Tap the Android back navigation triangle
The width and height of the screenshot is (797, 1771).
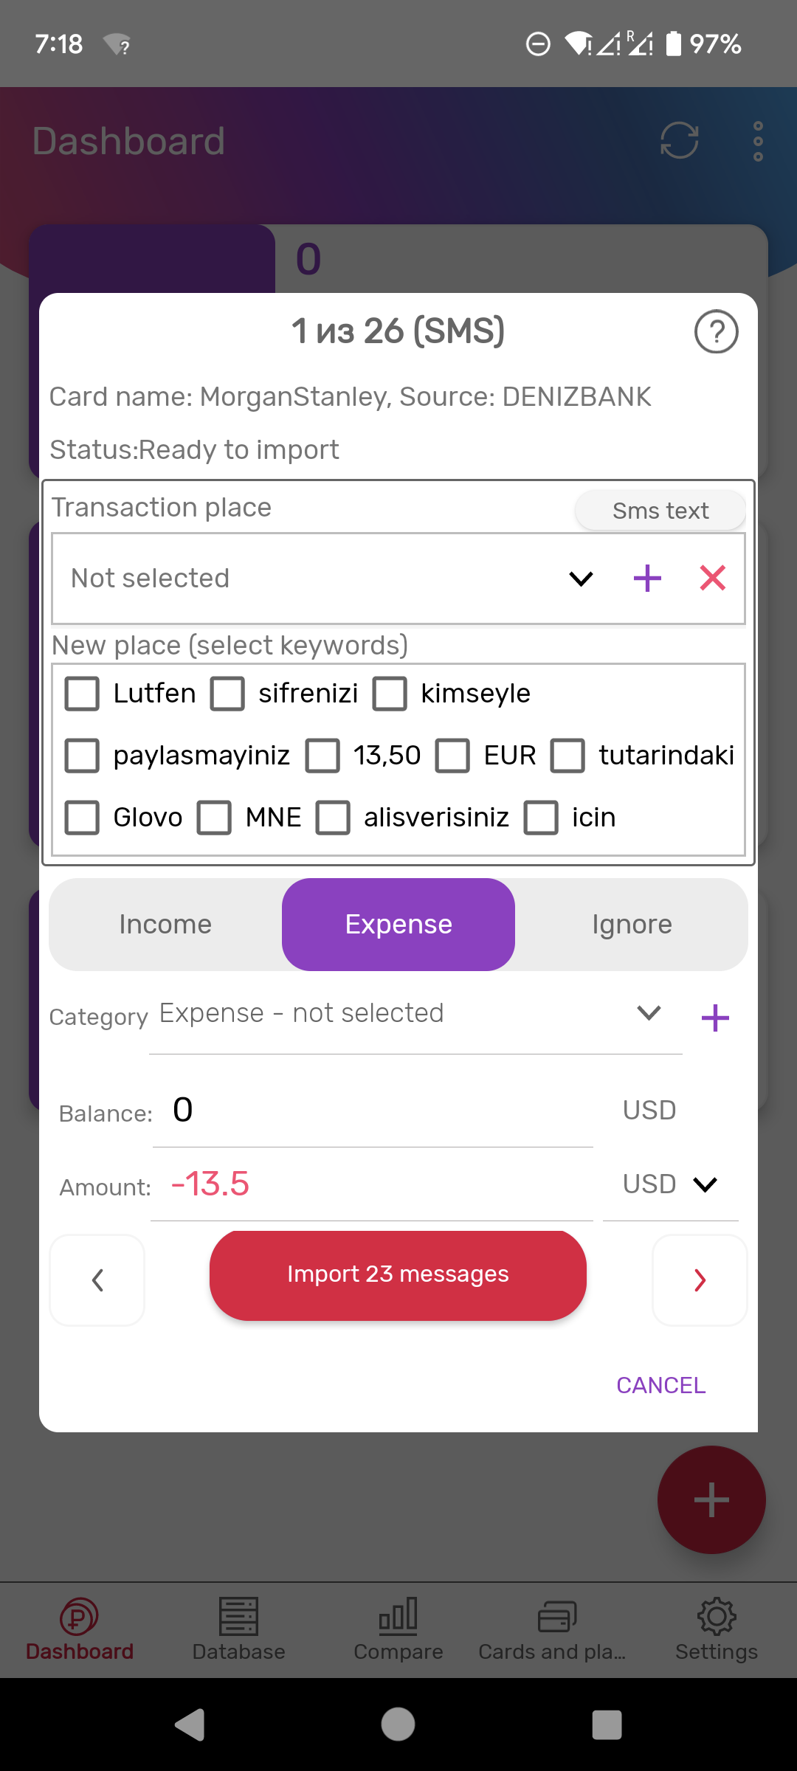[x=190, y=1725]
